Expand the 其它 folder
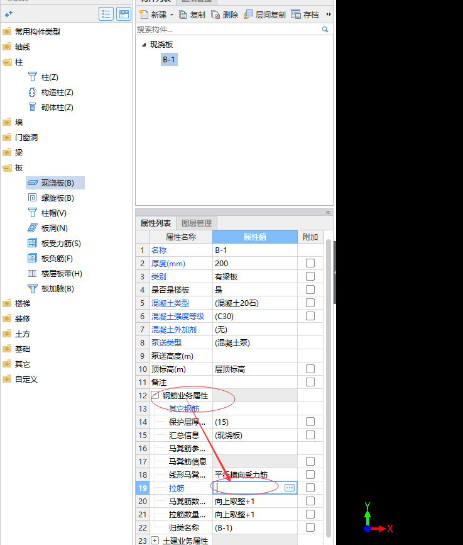The width and height of the screenshot is (463, 545). [x=7, y=364]
